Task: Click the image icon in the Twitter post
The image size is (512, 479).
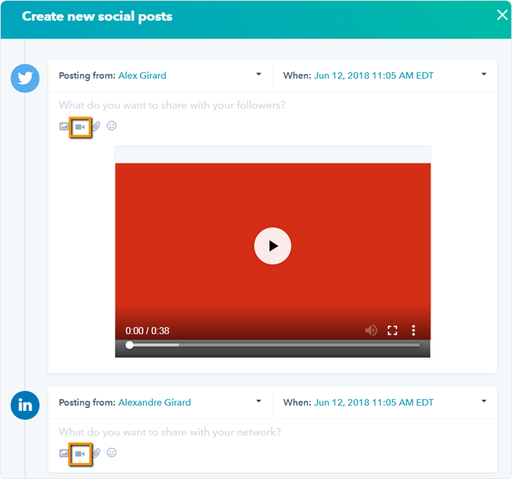Action: [64, 126]
